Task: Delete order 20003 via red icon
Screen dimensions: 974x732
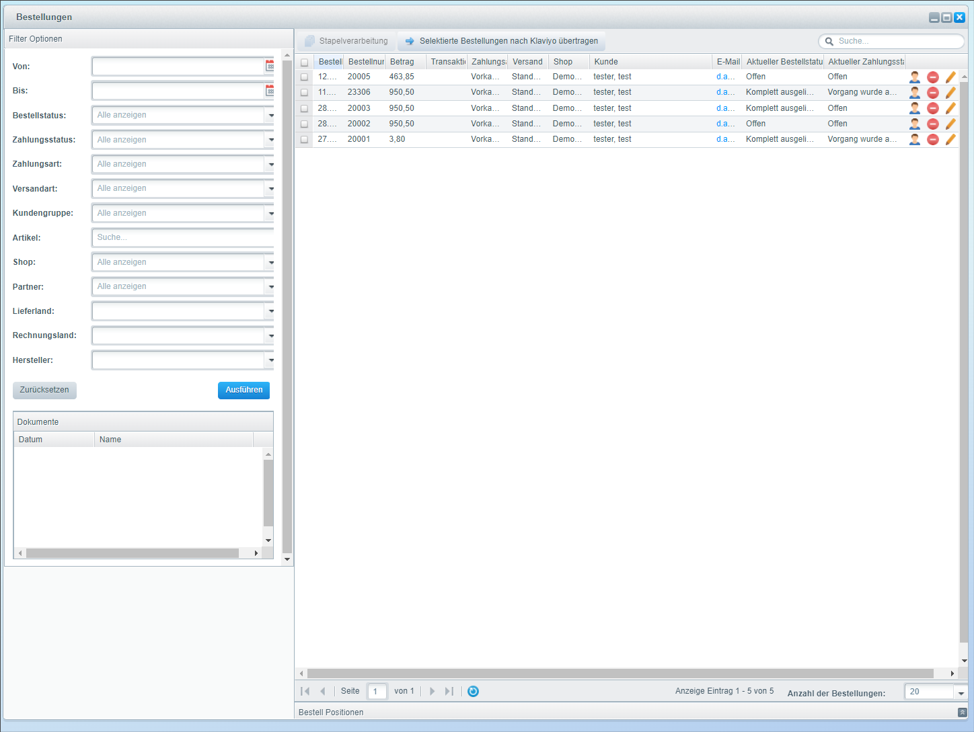Action: tap(933, 108)
